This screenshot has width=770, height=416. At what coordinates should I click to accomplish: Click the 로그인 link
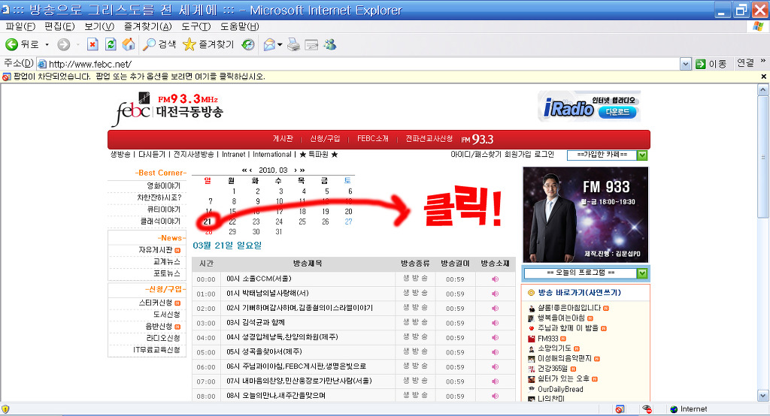click(x=544, y=154)
